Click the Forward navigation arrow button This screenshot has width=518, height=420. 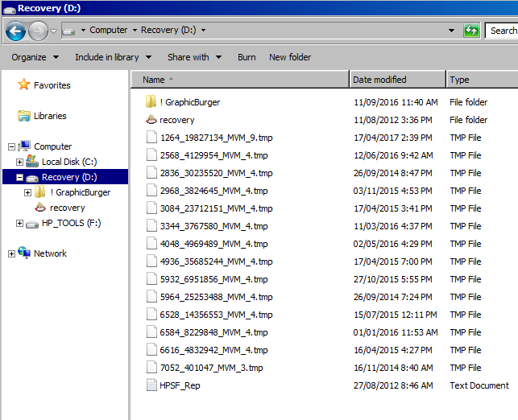(38, 31)
